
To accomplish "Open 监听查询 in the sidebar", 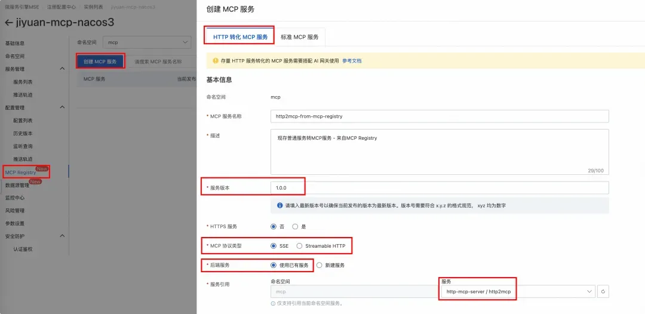I will click(23, 146).
